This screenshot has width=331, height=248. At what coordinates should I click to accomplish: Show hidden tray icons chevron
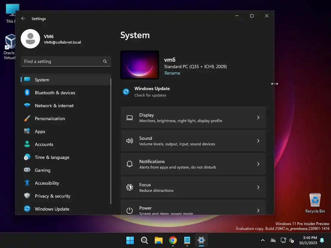point(263,240)
